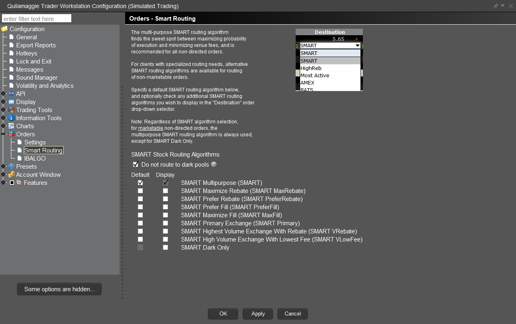Image resolution: width=516 pixels, height=324 pixels.
Task: Click the pushpin icon in title bar
Action: [x=496, y=6]
